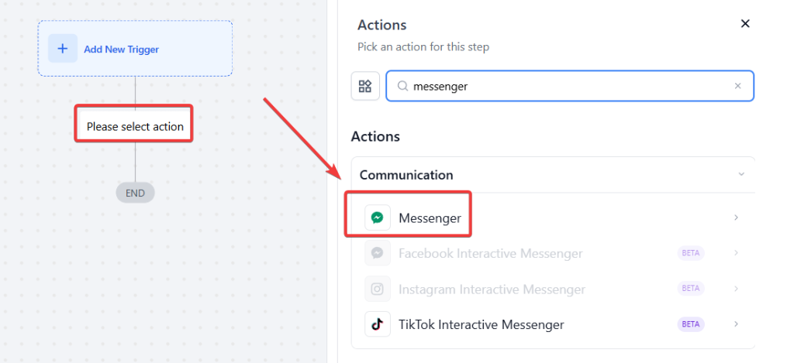This screenshot has height=363, width=787.
Task: Clear the messenger search text
Action: [737, 87]
